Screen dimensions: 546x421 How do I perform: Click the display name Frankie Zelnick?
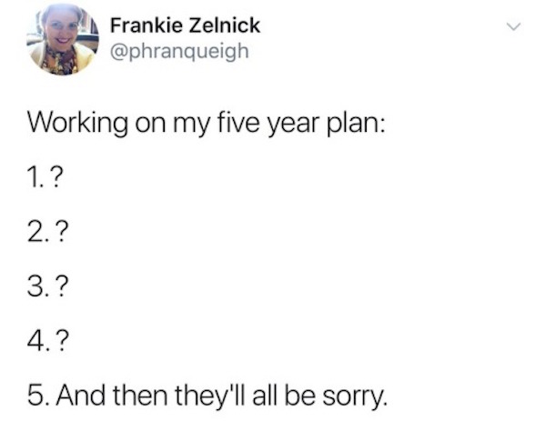click(185, 25)
